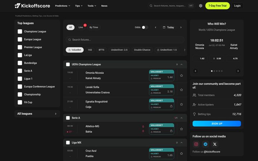The width and height of the screenshot is (258, 161).
Task: Pick Omonia Nicosia win odds 1.62
Action: (201, 58)
